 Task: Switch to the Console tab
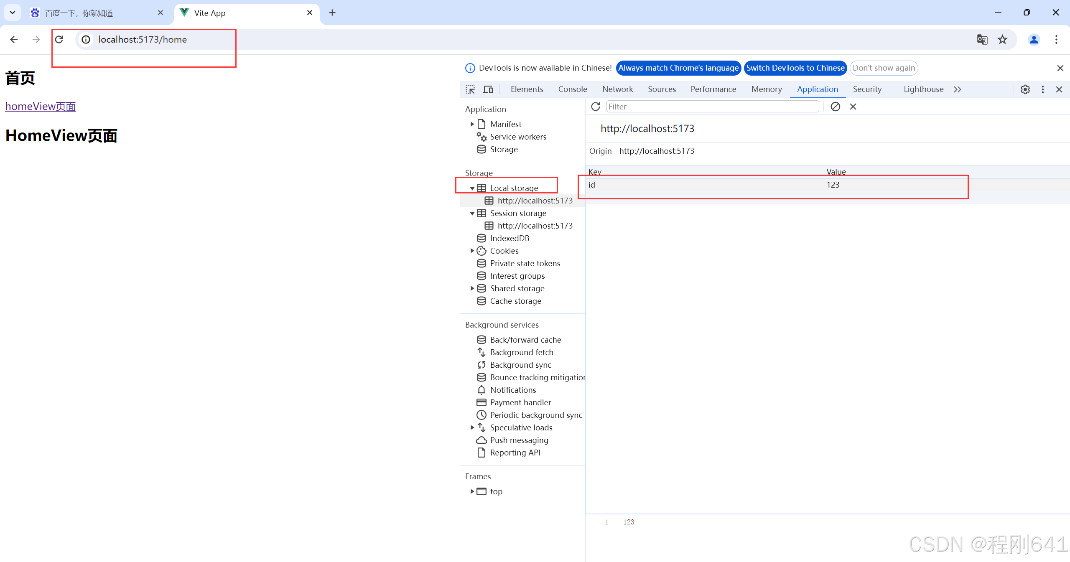pos(572,89)
